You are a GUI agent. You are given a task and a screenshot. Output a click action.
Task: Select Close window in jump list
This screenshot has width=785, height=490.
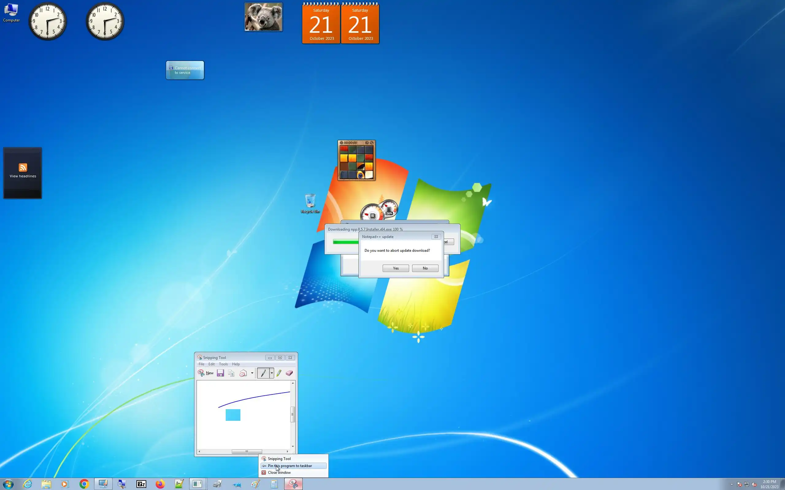pos(279,473)
